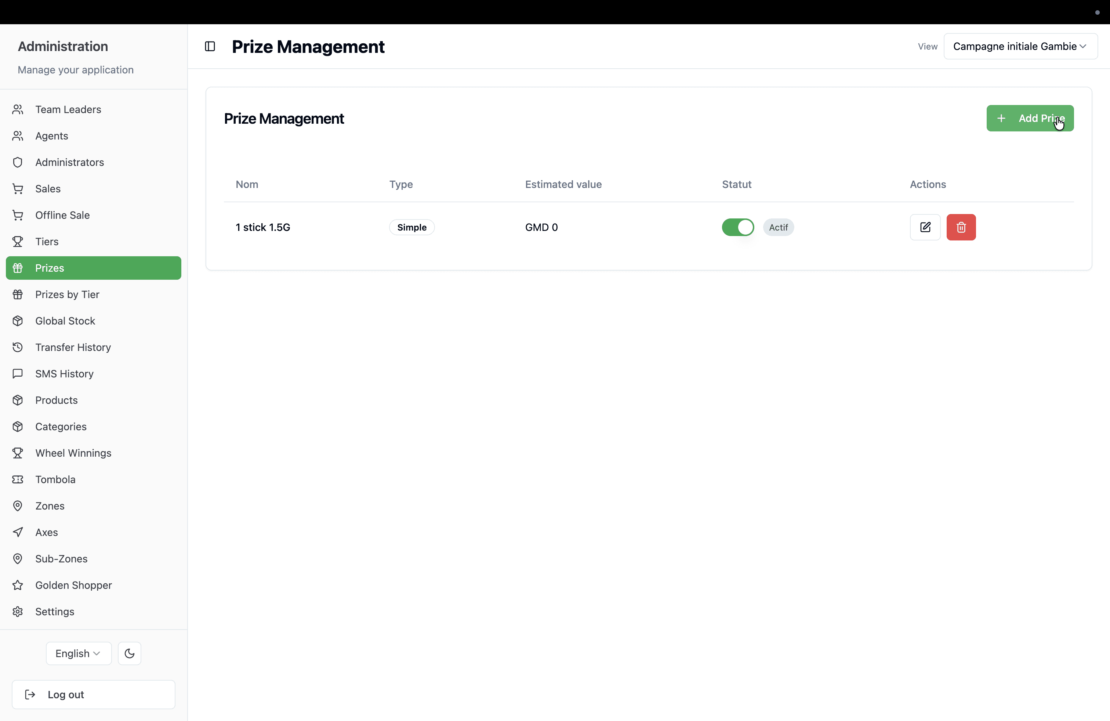
Task: Click the Sales cart icon
Action: tap(18, 188)
